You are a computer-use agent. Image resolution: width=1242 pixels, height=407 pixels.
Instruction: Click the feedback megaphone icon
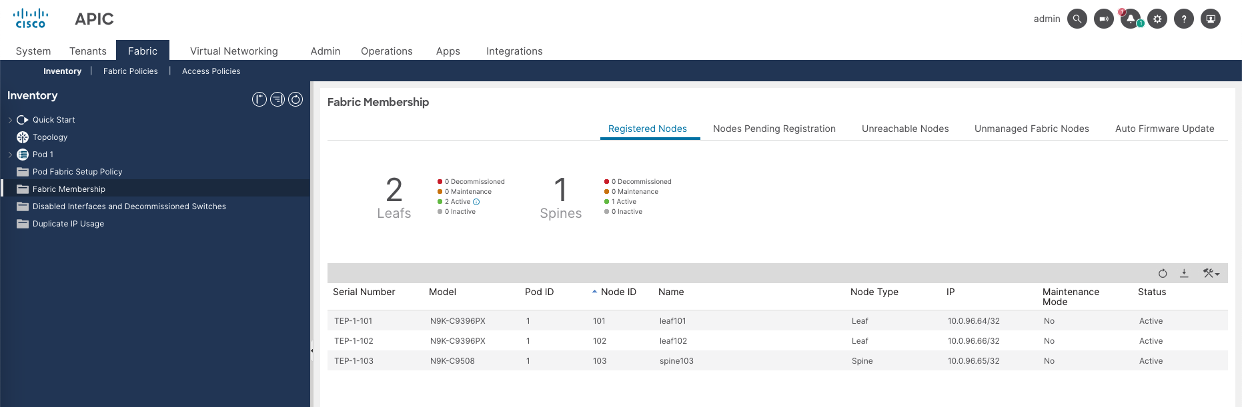coord(1104,19)
